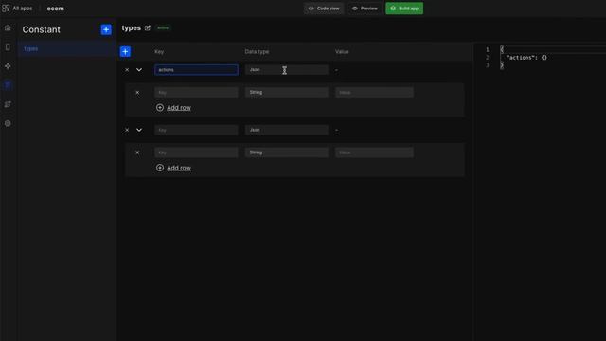Viewport: 606px width, 341px height.
Task: Click the Active status badge
Action: [163, 27]
